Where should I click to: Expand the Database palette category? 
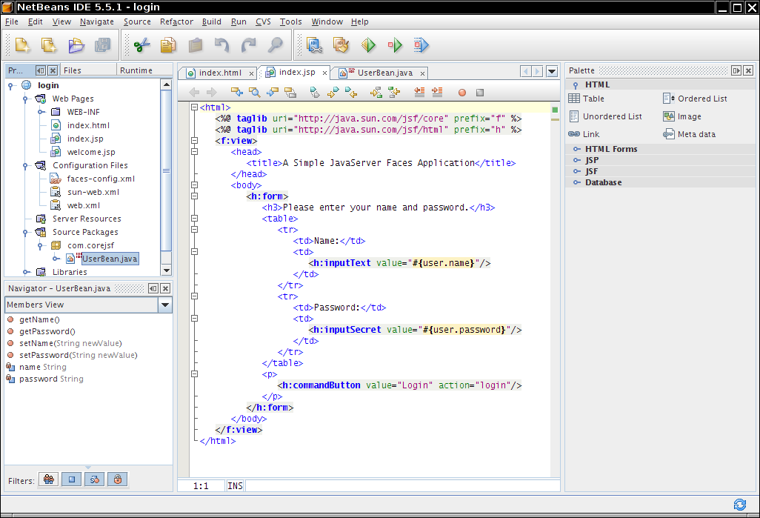tap(577, 182)
